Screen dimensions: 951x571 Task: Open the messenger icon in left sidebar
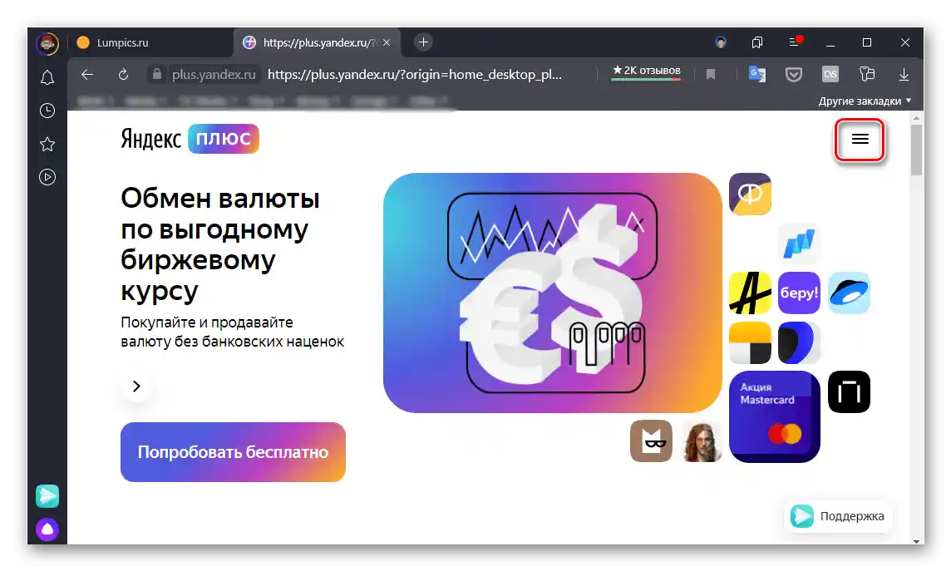47,496
